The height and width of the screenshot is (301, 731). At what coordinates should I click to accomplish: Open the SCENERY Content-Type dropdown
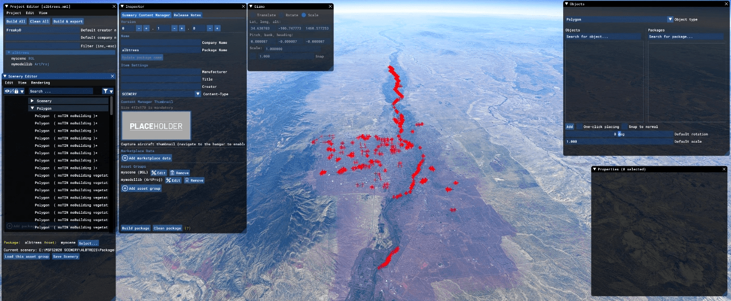click(x=198, y=94)
